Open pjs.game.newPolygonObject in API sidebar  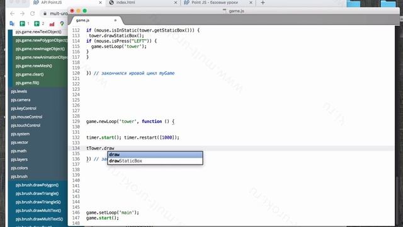point(41,40)
